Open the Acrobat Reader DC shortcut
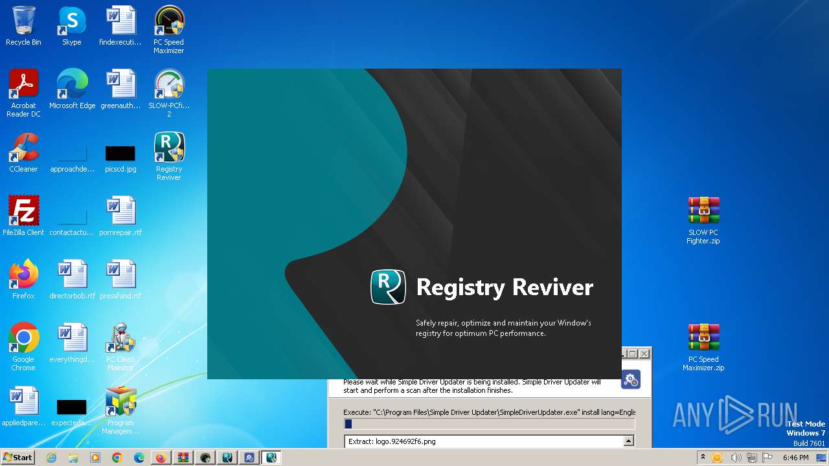 23,93
